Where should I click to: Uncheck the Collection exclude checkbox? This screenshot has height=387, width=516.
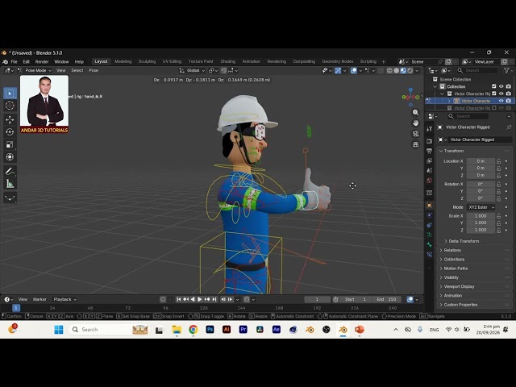494,86
